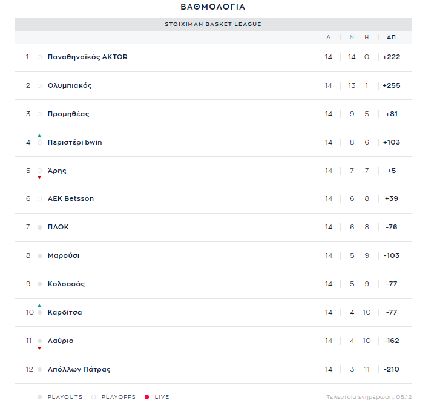Screen dimensions: 434x403
Task: Click the +255 point differential for Ολυμπιακός
Action: click(392, 85)
